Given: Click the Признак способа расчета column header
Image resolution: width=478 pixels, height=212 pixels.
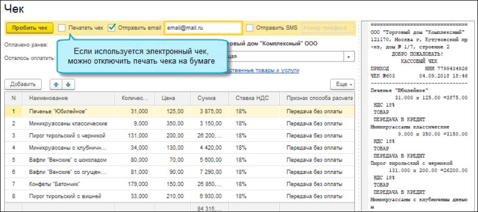Looking at the screenshot, I should (x=316, y=98).
